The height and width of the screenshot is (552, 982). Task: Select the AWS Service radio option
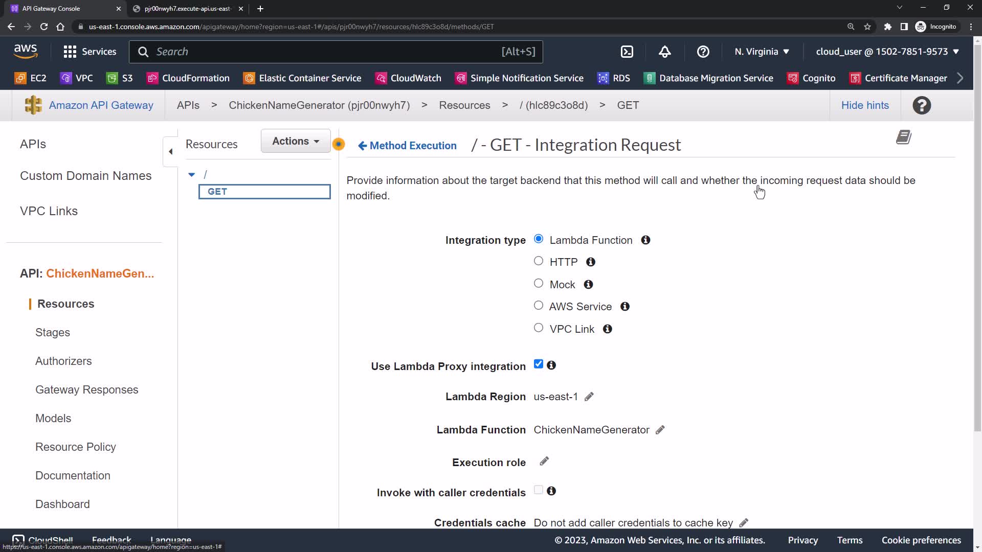[539, 306]
